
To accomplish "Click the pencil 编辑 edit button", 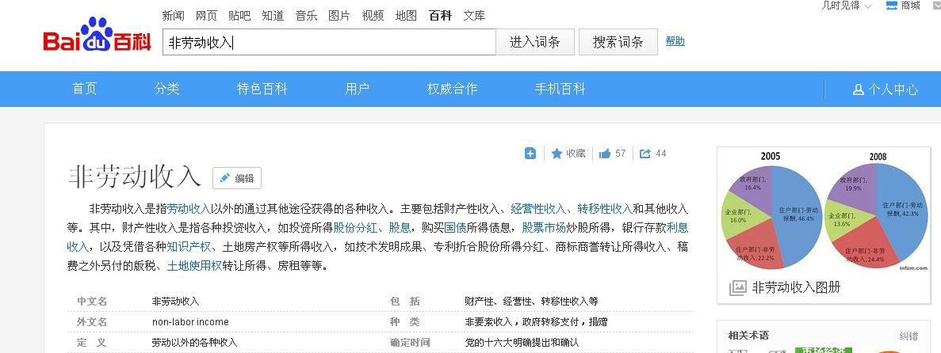I will click(236, 178).
